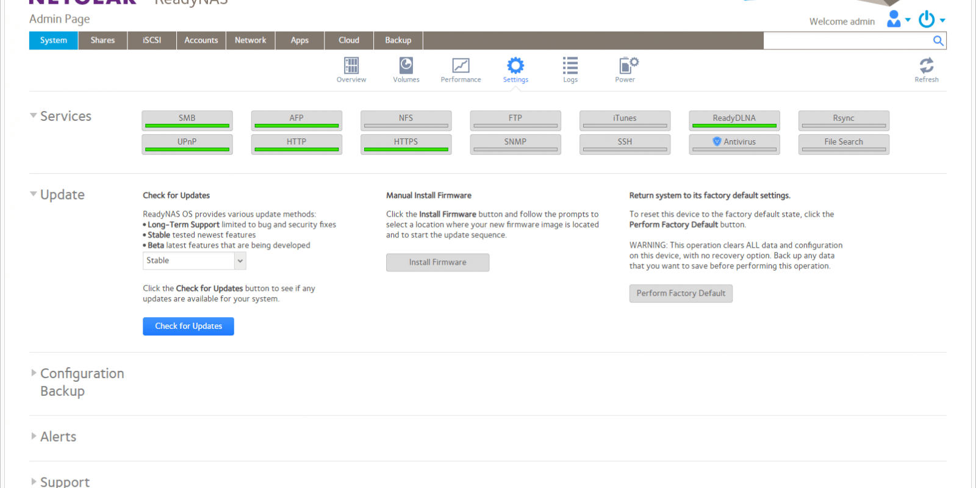Viewport: 976px width, 488px height.
Task: Switch to the System tab
Action: [x=54, y=40]
